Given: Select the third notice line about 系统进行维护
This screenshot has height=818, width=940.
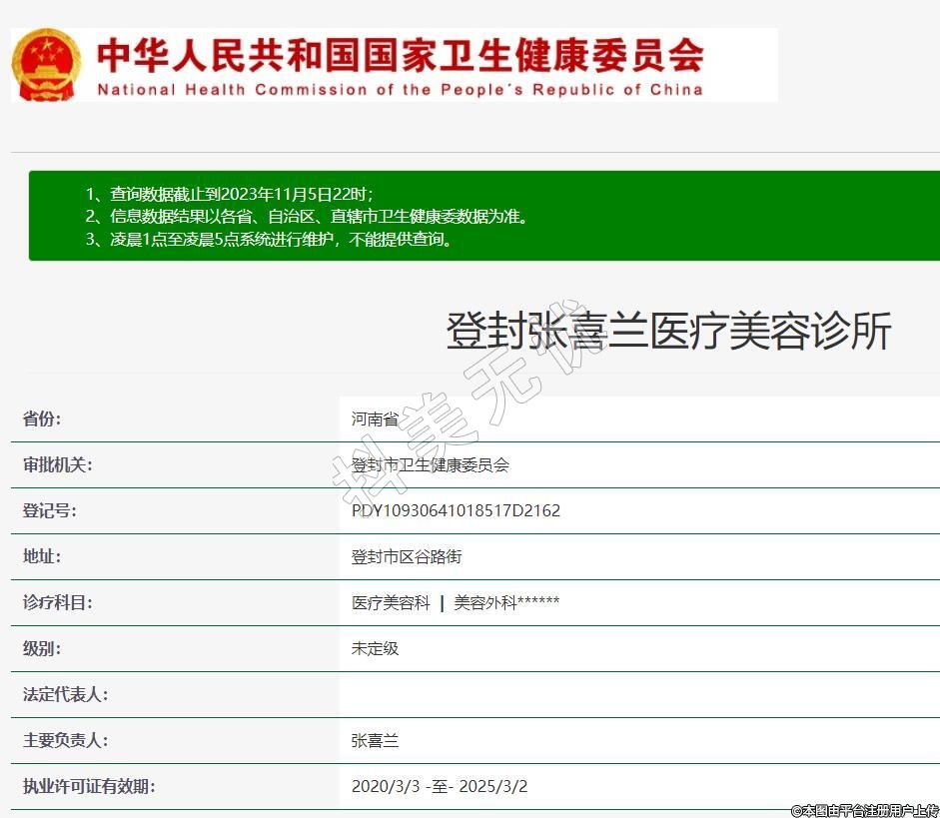Looking at the screenshot, I should tap(269, 239).
